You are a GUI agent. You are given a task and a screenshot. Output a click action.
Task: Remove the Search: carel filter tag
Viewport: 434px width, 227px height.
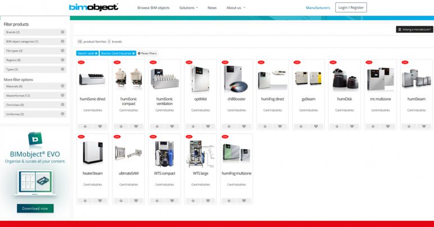tap(96, 54)
